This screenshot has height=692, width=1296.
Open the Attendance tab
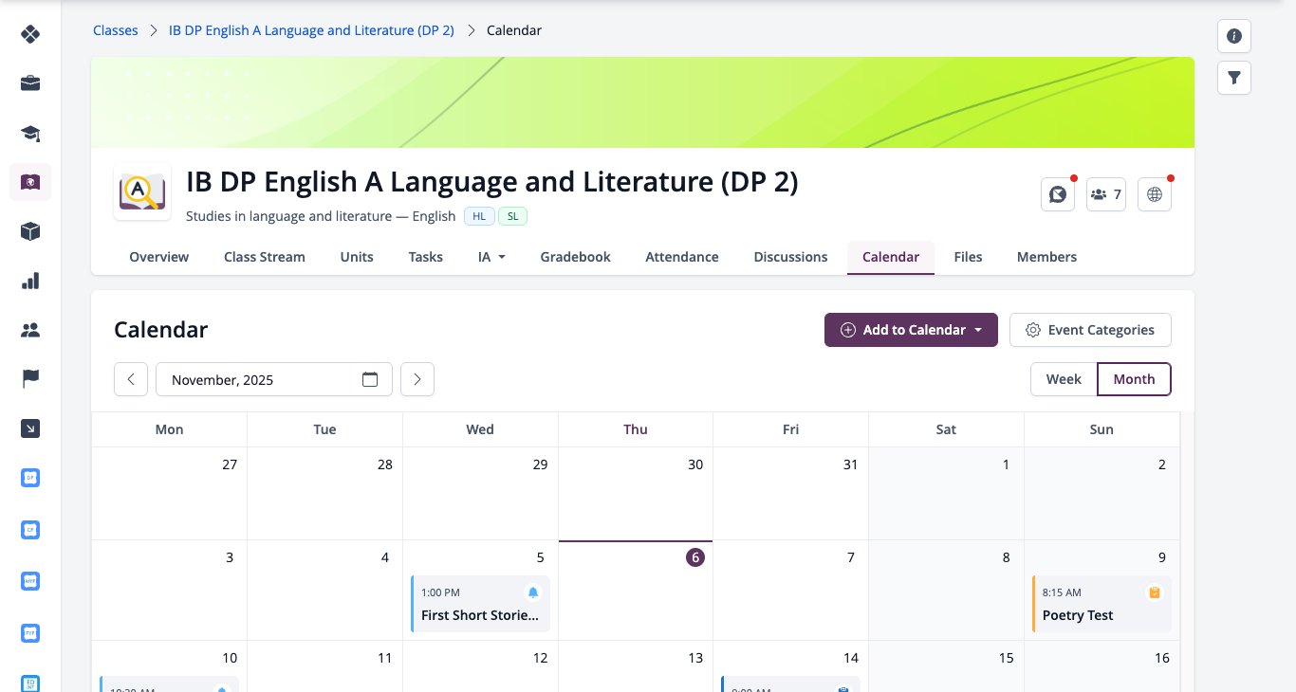click(x=682, y=257)
